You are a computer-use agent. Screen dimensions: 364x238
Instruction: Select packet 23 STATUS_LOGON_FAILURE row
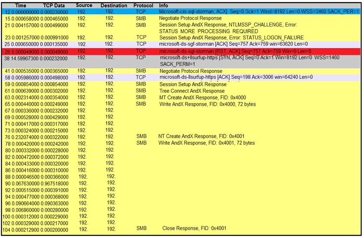tap(181, 38)
